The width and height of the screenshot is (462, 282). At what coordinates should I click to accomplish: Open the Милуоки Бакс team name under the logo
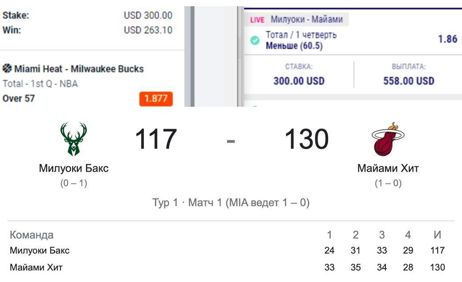(x=73, y=168)
